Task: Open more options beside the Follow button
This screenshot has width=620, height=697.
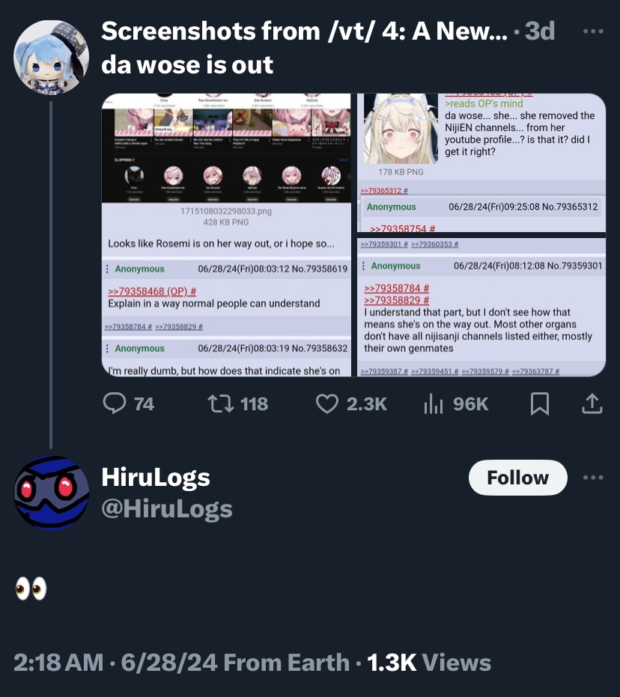Action: tap(593, 478)
